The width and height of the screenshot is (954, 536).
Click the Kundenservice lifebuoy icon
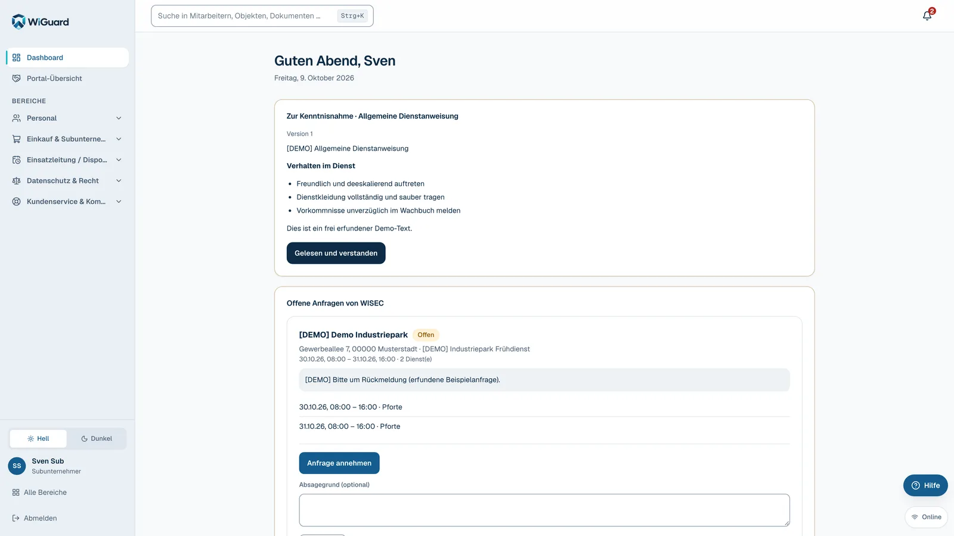point(17,202)
